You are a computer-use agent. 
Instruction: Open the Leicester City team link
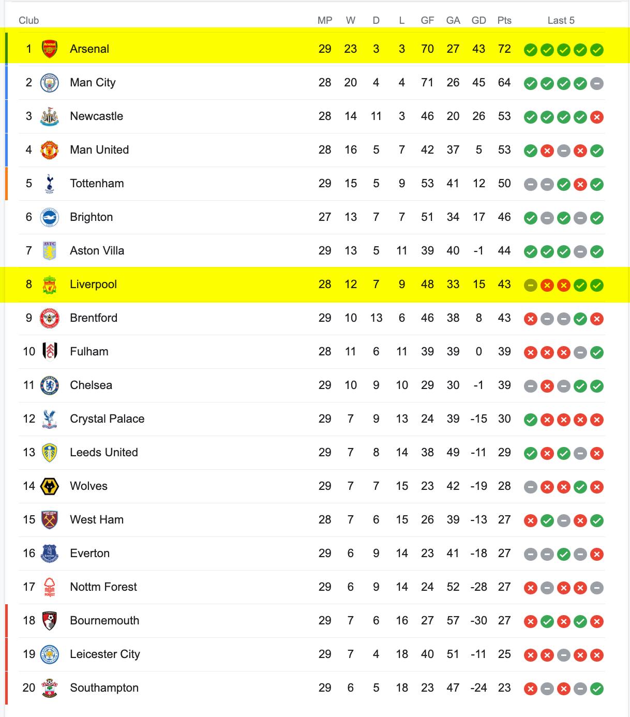click(105, 654)
